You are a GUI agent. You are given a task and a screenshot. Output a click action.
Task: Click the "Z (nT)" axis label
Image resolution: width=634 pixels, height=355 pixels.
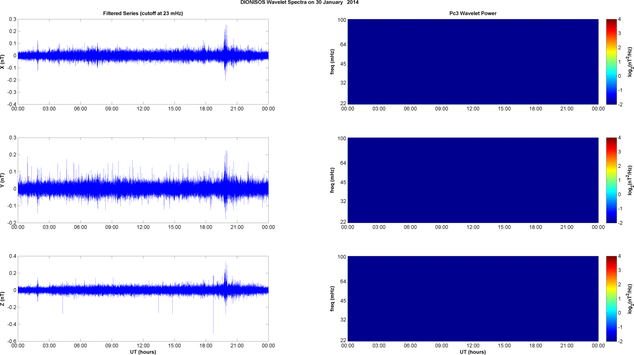click(3, 298)
